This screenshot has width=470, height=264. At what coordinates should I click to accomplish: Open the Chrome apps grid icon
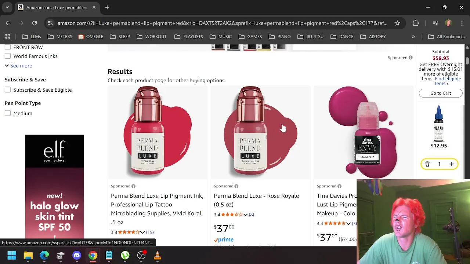coord(7,37)
